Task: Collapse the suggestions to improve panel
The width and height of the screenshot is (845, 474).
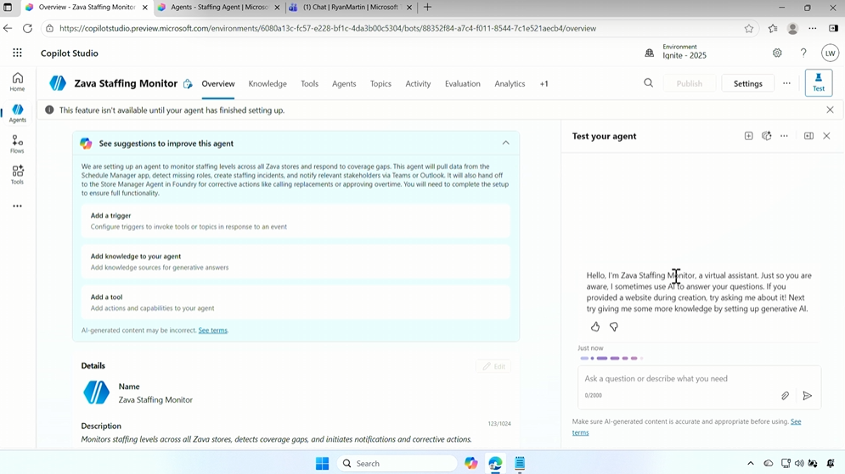Action: pyautogui.click(x=505, y=143)
